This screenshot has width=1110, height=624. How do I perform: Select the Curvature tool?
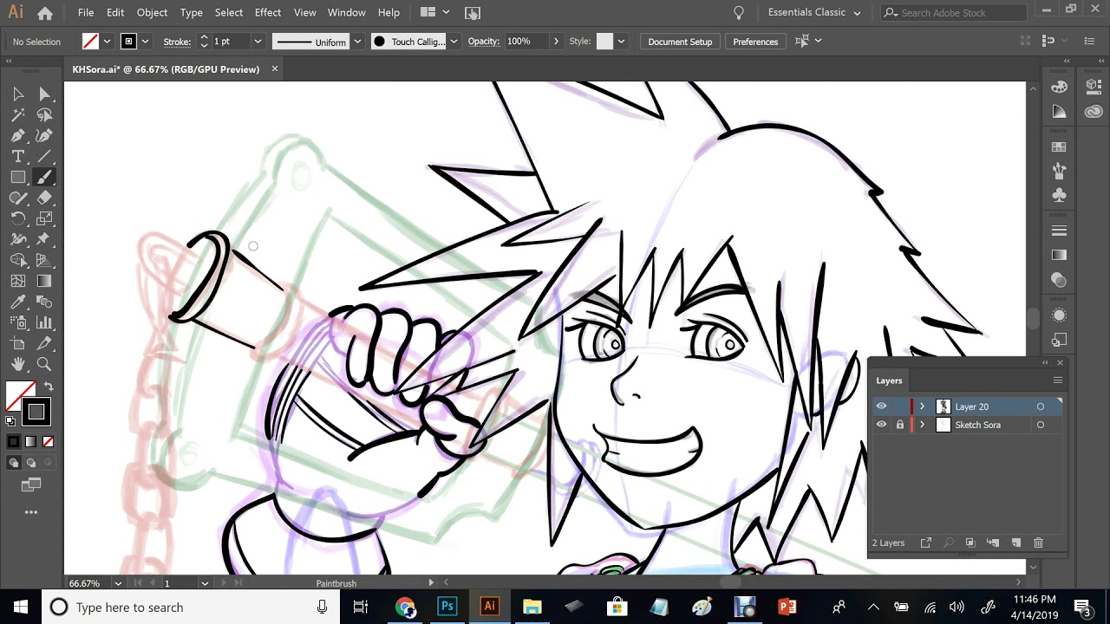click(x=44, y=135)
